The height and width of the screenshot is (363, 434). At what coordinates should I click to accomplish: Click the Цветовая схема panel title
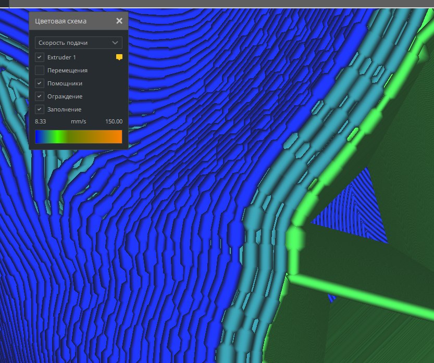(x=60, y=21)
